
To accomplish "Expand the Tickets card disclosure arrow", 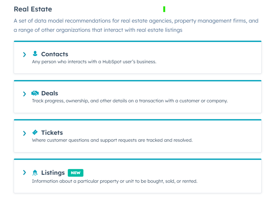I will coord(24,133).
